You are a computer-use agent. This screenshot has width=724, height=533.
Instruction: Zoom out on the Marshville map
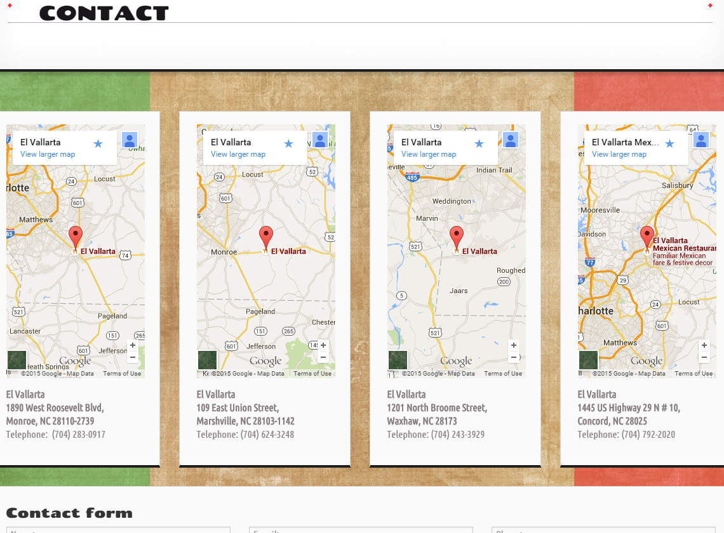coord(323,357)
